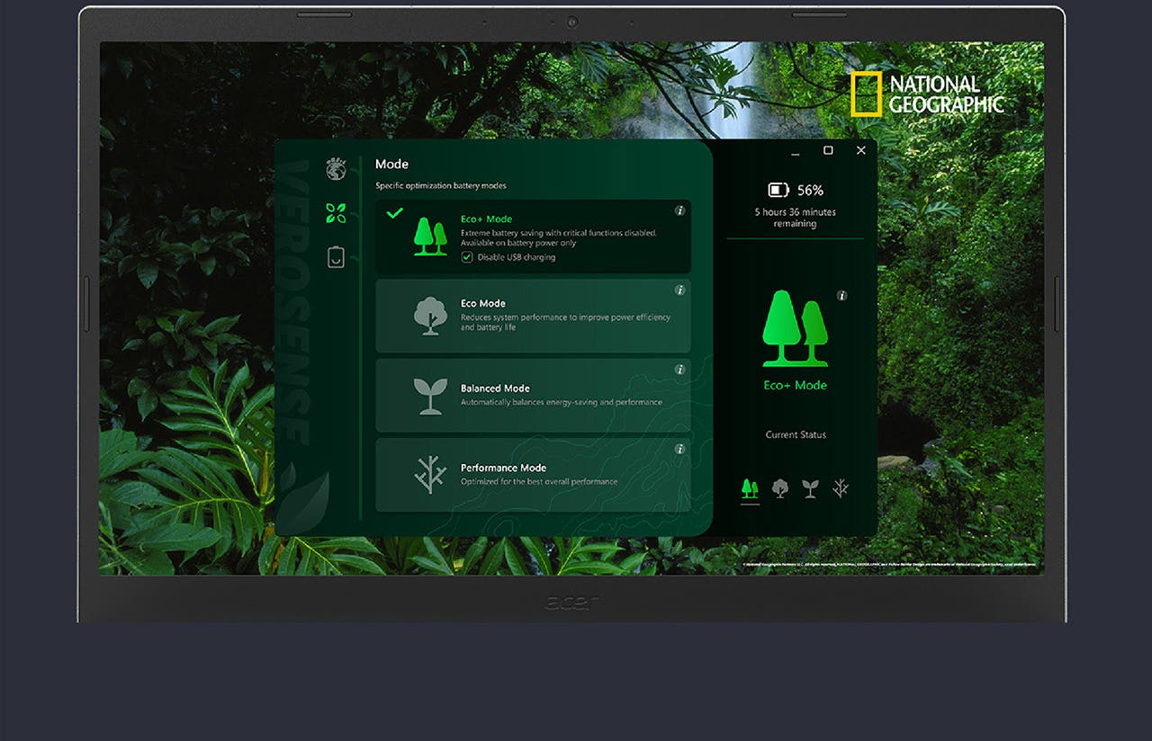Click green 'Eco+ Mode' label under large trees
Viewport: 1152px width, 741px height.
pyautogui.click(x=796, y=385)
